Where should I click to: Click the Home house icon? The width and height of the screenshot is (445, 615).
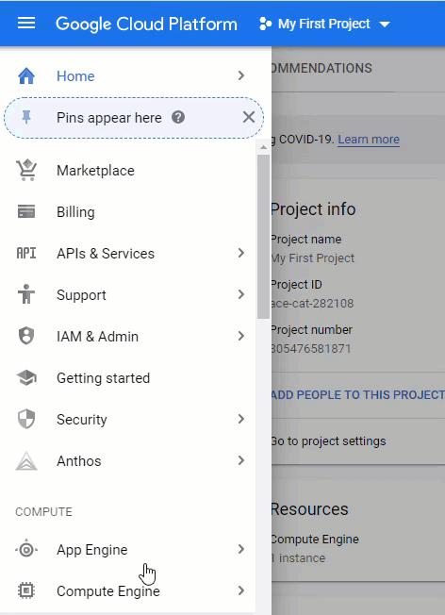coord(26,75)
